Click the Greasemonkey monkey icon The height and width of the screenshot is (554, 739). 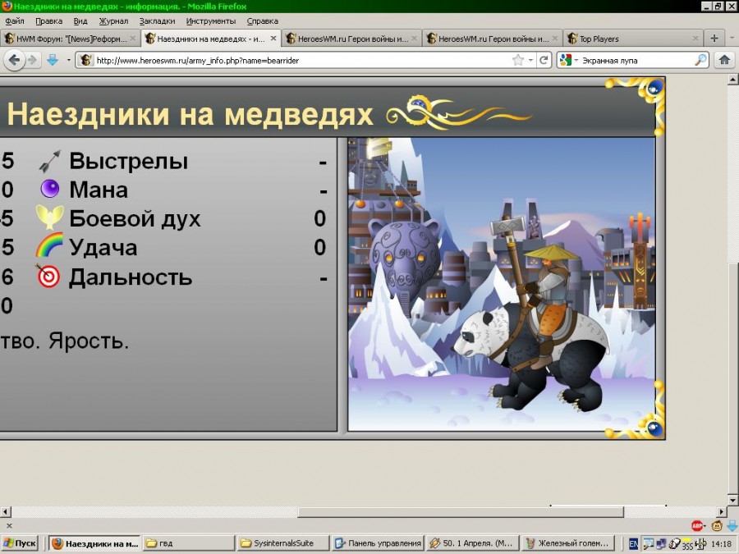(717, 525)
